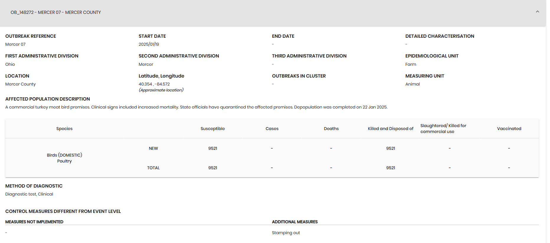
Task: Click the Birds (DOMESTIC) Poultry species cell
Action: coord(64,158)
